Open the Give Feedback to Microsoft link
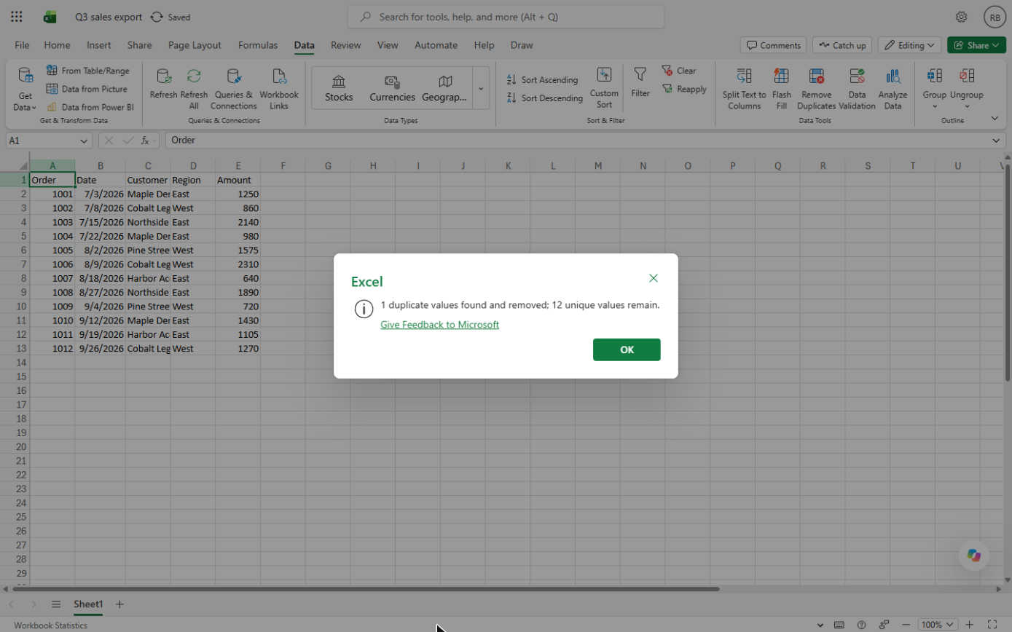The image size is (1012, 632). coord(439,325)
